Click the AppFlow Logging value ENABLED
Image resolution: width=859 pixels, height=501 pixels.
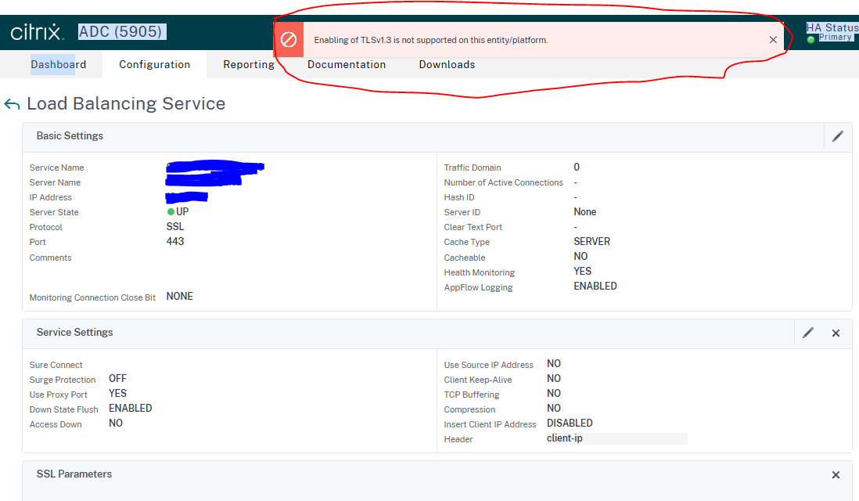pyautogui.click(x=595, y=287)
